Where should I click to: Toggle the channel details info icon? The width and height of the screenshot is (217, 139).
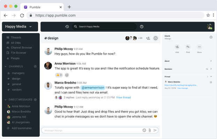coord(156,38)
